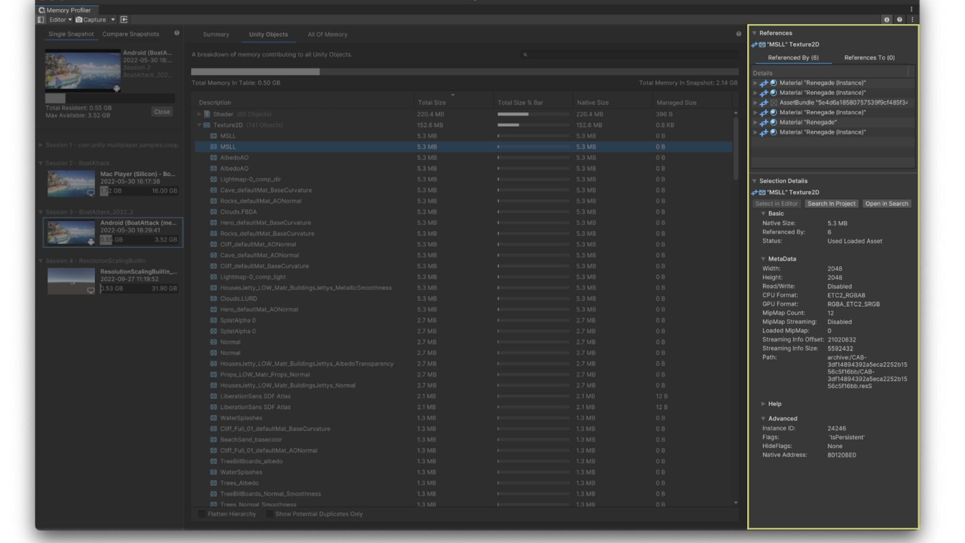The height and width of the screenshot is (543, 965).
Task: Click the Open in Search button
Action: [886, 204]
